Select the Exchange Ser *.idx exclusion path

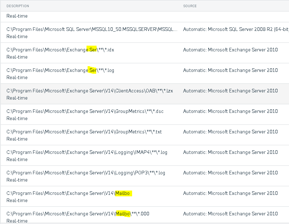pos(60,50)
